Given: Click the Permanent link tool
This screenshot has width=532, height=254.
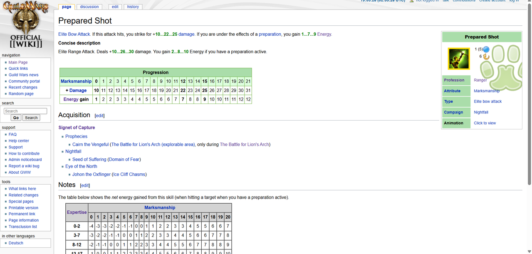Looking at the screenshot, I should (22, 214).
